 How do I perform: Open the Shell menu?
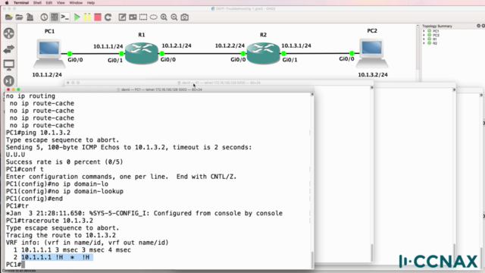tap(37, 3)
